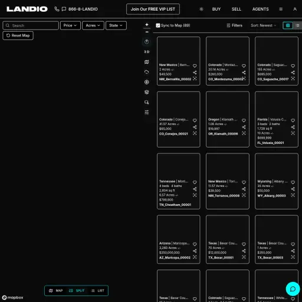Screen dimensions: 302x302
Task: Share the OR_Klamath_00006 listing
Action: (244, 127)
